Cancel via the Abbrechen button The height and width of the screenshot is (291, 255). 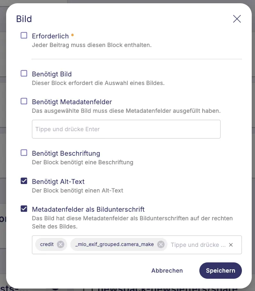pos(167,271)
